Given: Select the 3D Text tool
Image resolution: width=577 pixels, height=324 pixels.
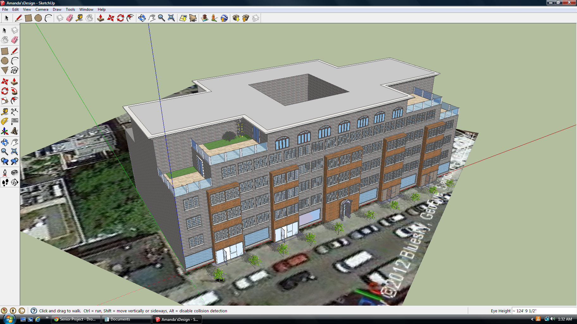Looking at the screenshot, I should coord(14,131).
